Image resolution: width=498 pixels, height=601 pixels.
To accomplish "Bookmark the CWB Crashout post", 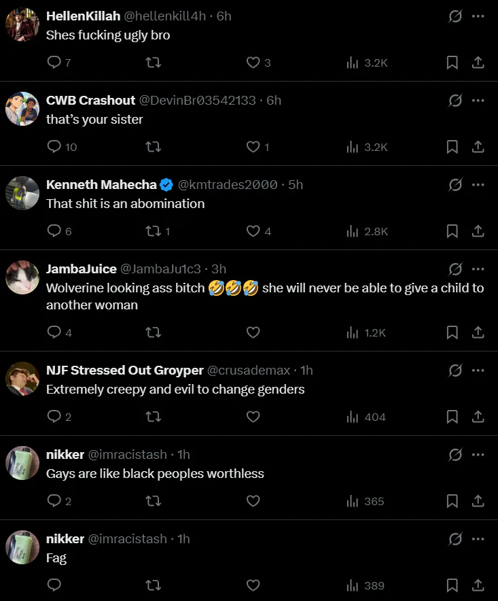I will click(x=452, y=147).
